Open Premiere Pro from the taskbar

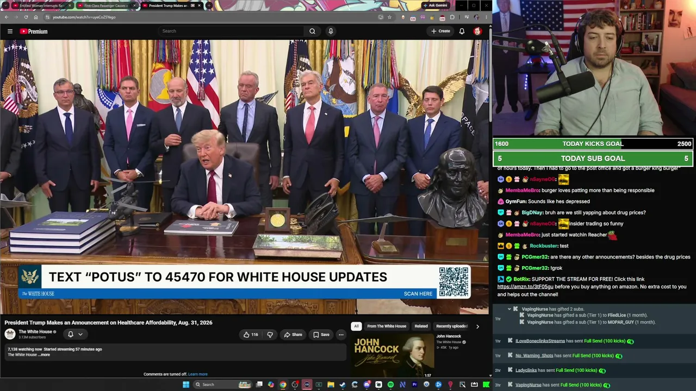click(x=414, y=384)
